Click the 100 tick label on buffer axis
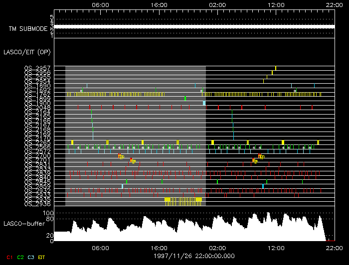Image resolution: width=349 pixels, height=265 pixels. (x=48, y=213)
